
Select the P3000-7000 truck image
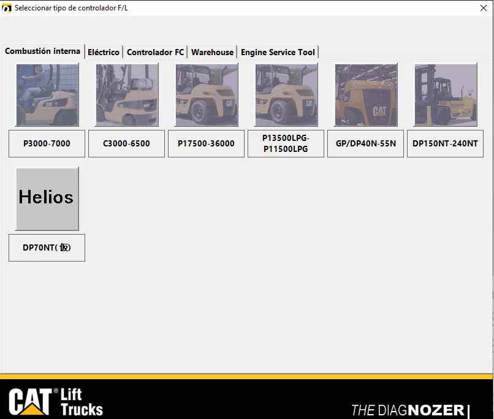pos(47,94)
